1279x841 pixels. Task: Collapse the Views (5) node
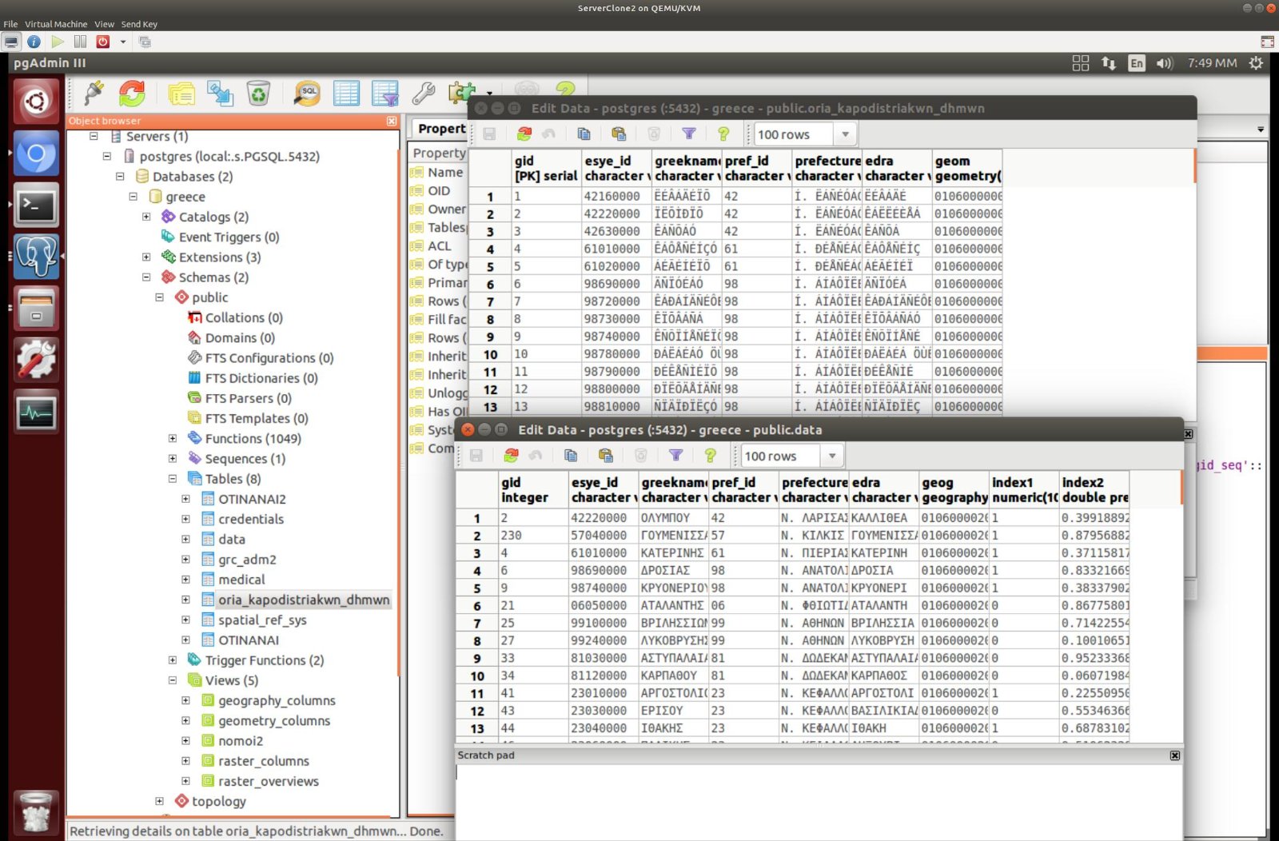pyautogui.click(x=173, y=680)
